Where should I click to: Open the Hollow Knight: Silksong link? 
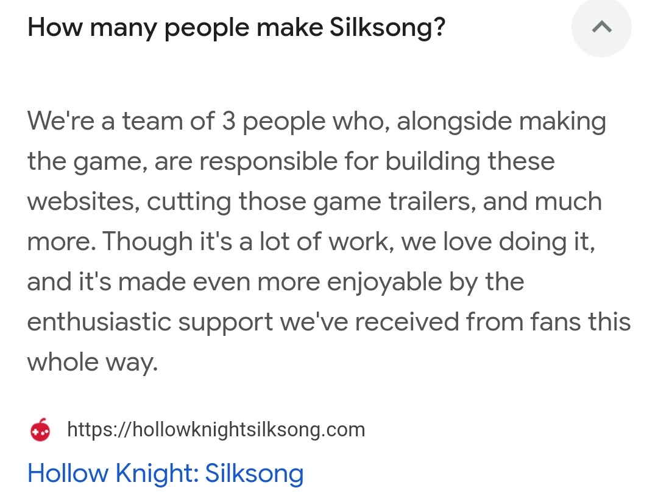coord(165,473)
